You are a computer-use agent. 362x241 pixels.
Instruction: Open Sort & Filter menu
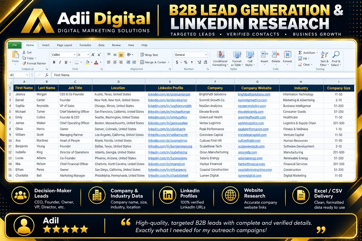click(x=324, y=59)
